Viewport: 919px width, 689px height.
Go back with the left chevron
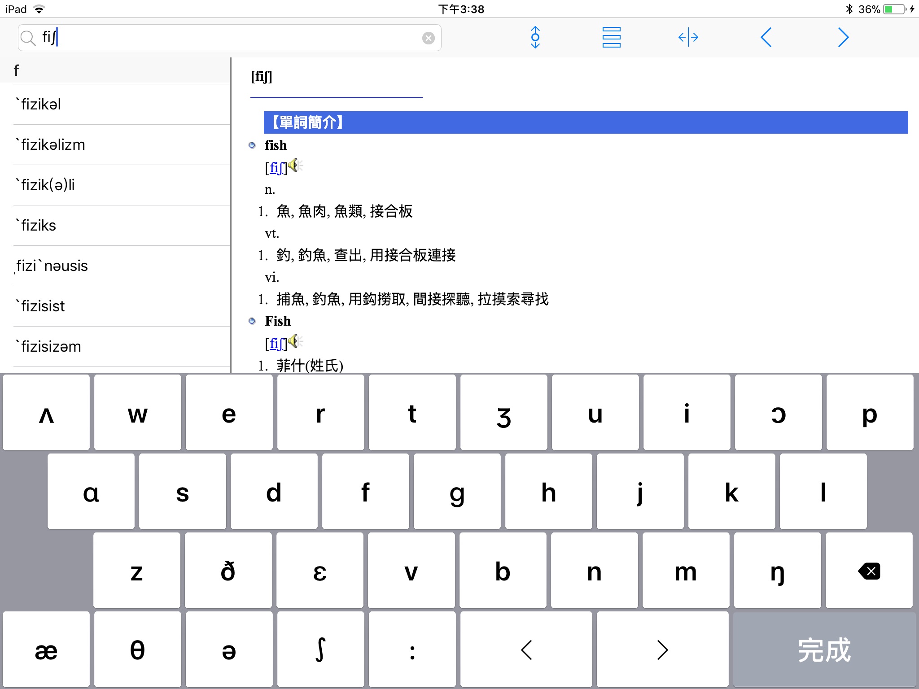[x=766, y=37]
